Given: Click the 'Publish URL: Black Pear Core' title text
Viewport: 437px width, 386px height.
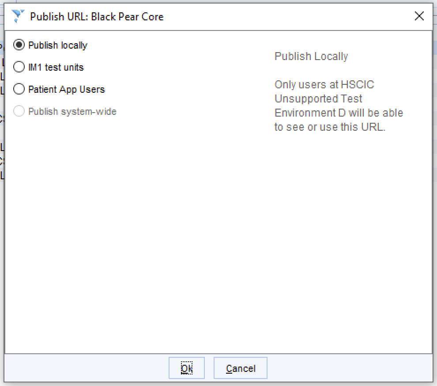Looking at the screenshot, I should point(97,16).
